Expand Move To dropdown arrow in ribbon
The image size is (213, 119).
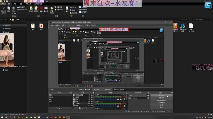[x=31, y=12]
